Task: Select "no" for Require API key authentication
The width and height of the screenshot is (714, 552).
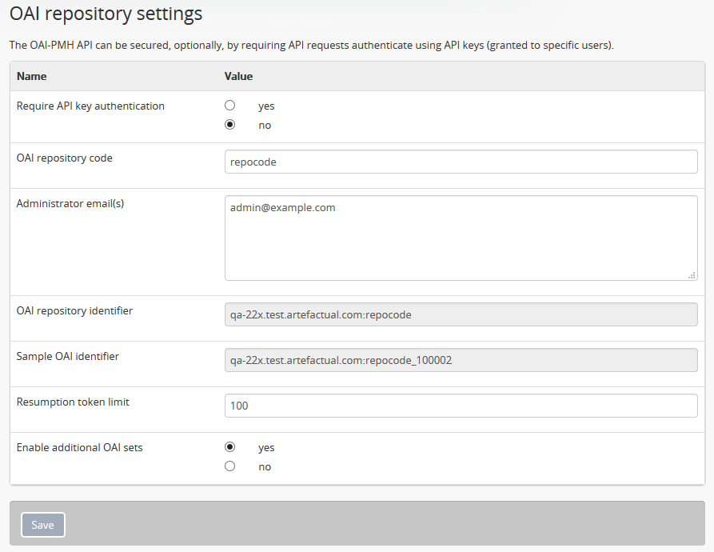Action: tap(230, 125)
